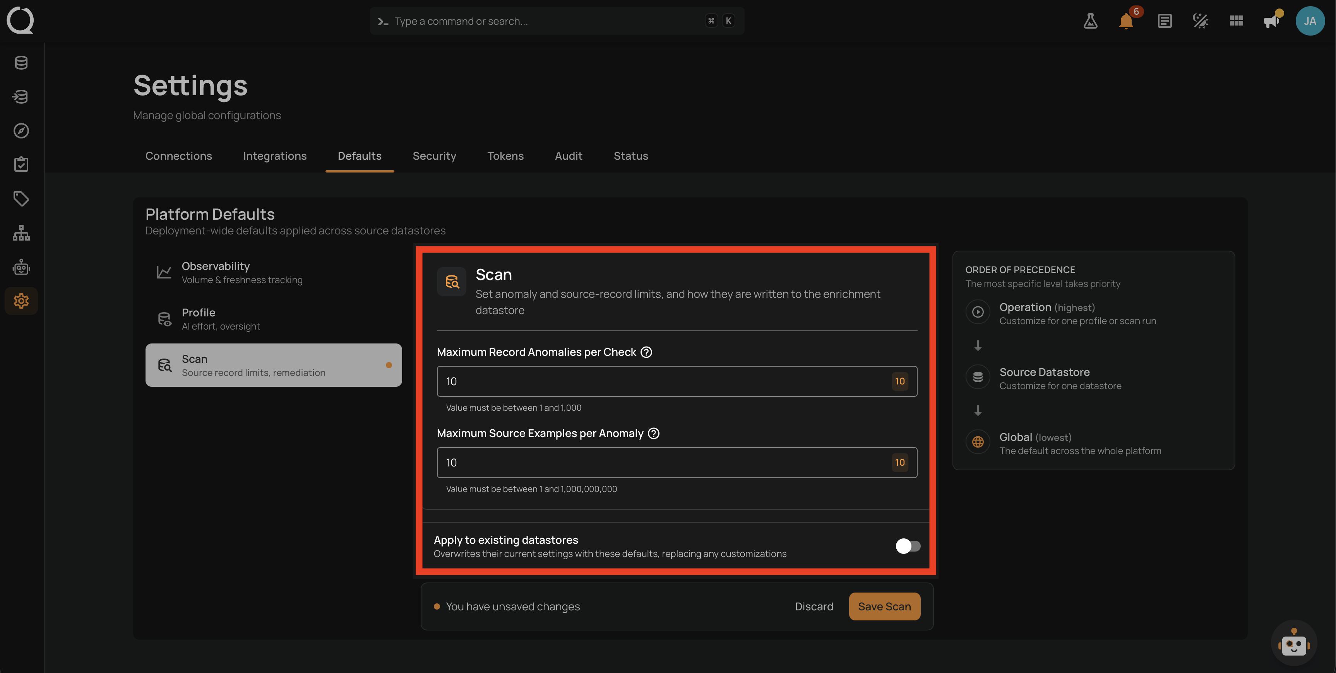Click the flask experiments icon
The height and width of the screenshot is (673, 1336).
click(1090, 21)
